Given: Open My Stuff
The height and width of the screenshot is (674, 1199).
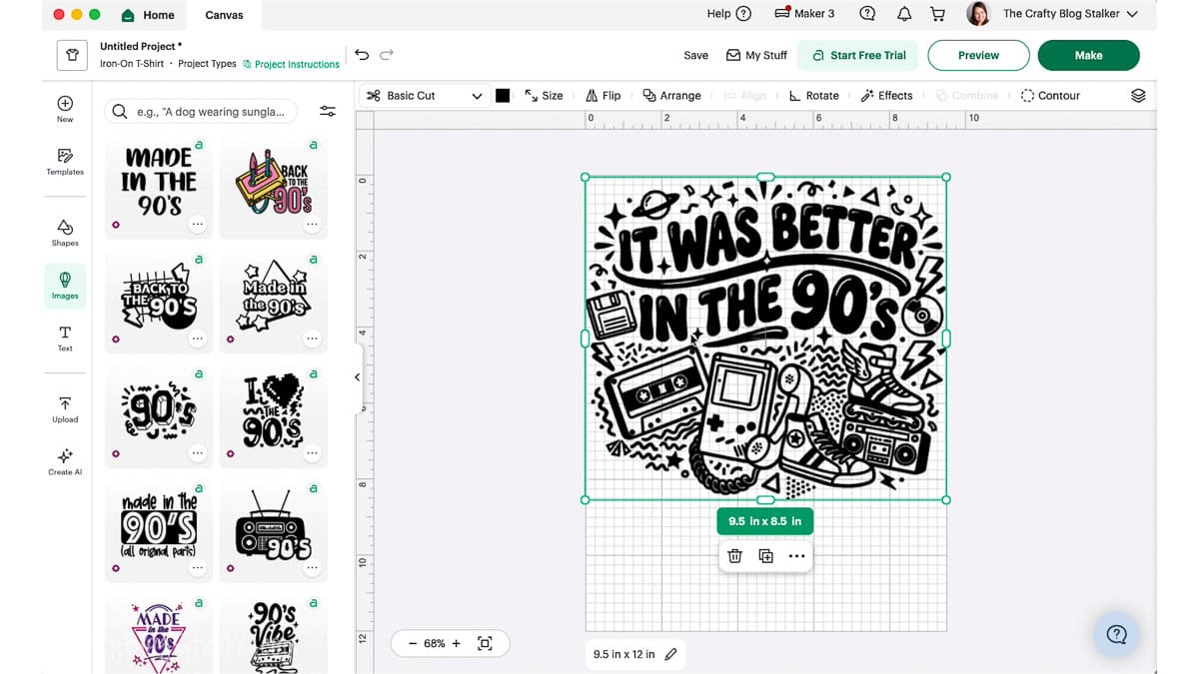Looking at the screenshot, I should coord(756,55).
